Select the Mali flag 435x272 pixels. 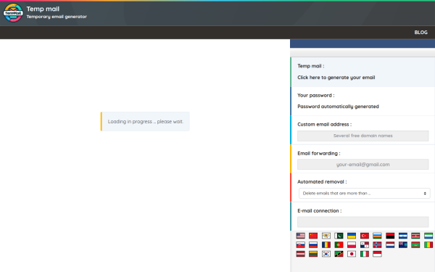tap(428, 245)
